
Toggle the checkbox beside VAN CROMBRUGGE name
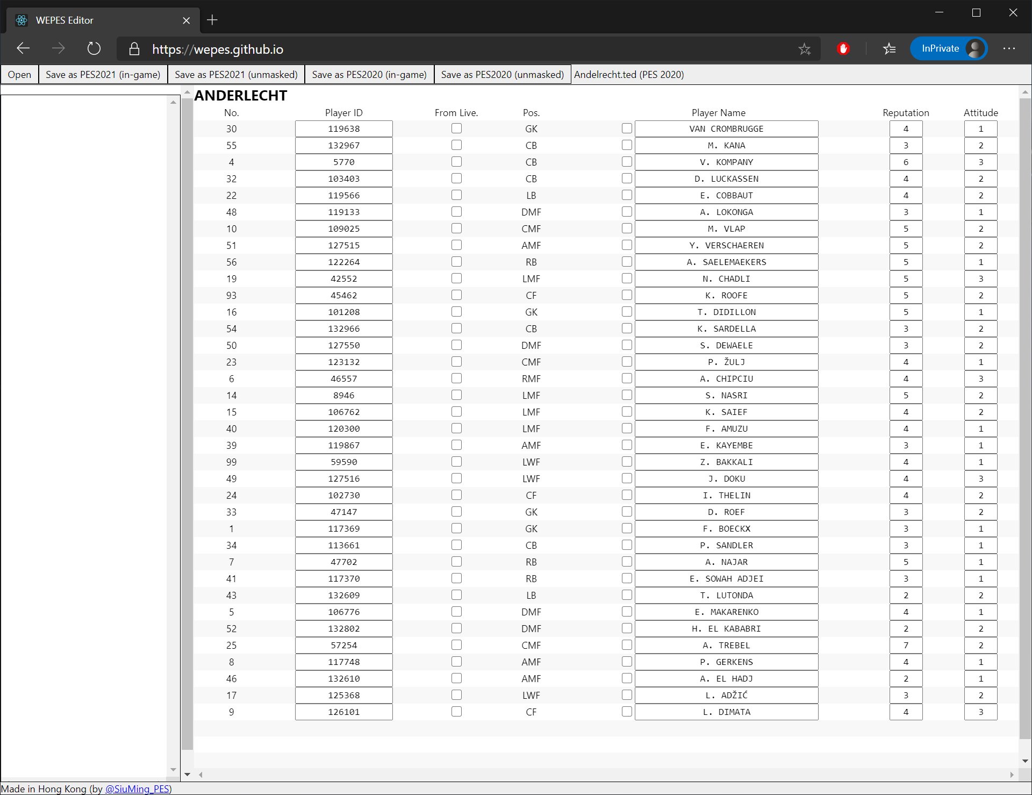coord(627,128)
